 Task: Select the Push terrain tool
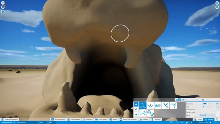click(x=151, y=105)
